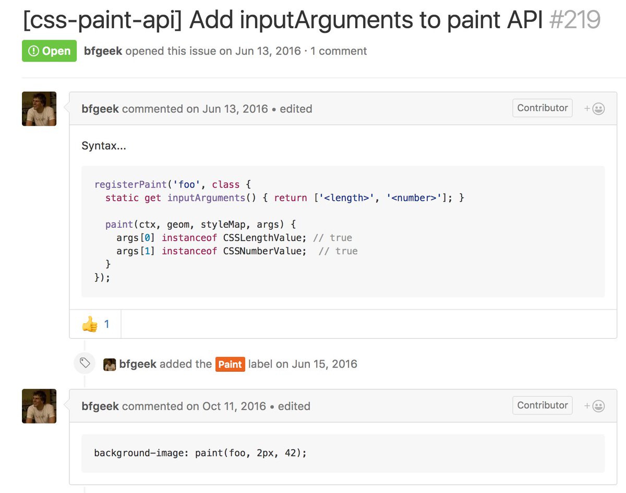This screenshot has height=493, width=626.
Task: Click the Contributor badge on the first comment
Action: point(542,108)
